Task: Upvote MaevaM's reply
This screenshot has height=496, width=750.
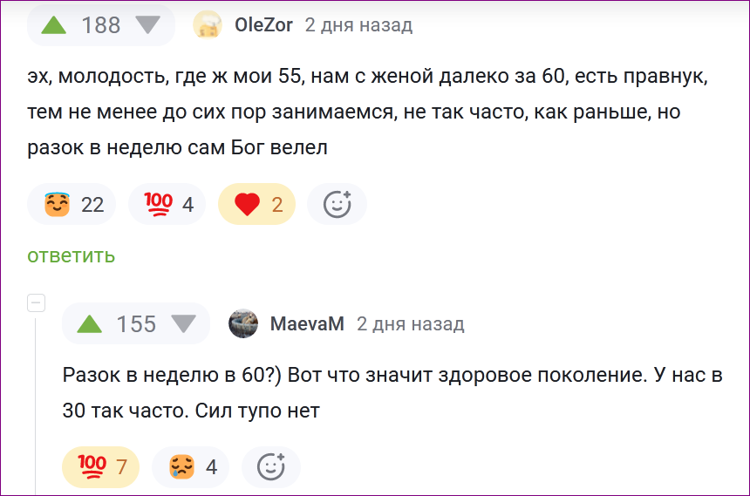Action: tap(89, 324)
